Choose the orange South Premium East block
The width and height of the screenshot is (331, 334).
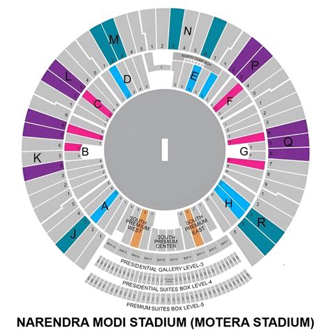194,228
